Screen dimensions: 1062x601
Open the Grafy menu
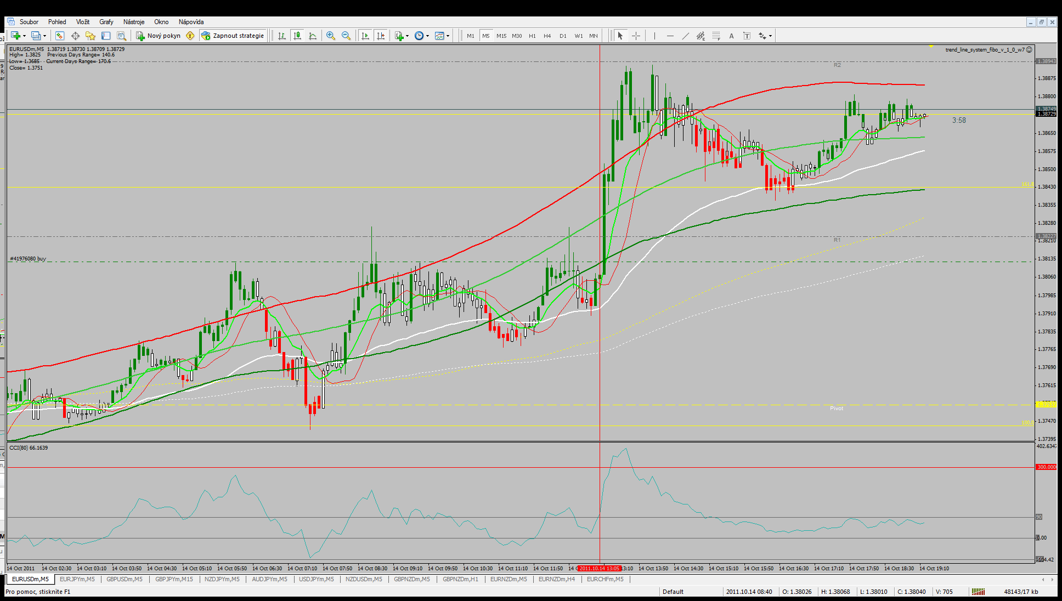coord(106,22)
